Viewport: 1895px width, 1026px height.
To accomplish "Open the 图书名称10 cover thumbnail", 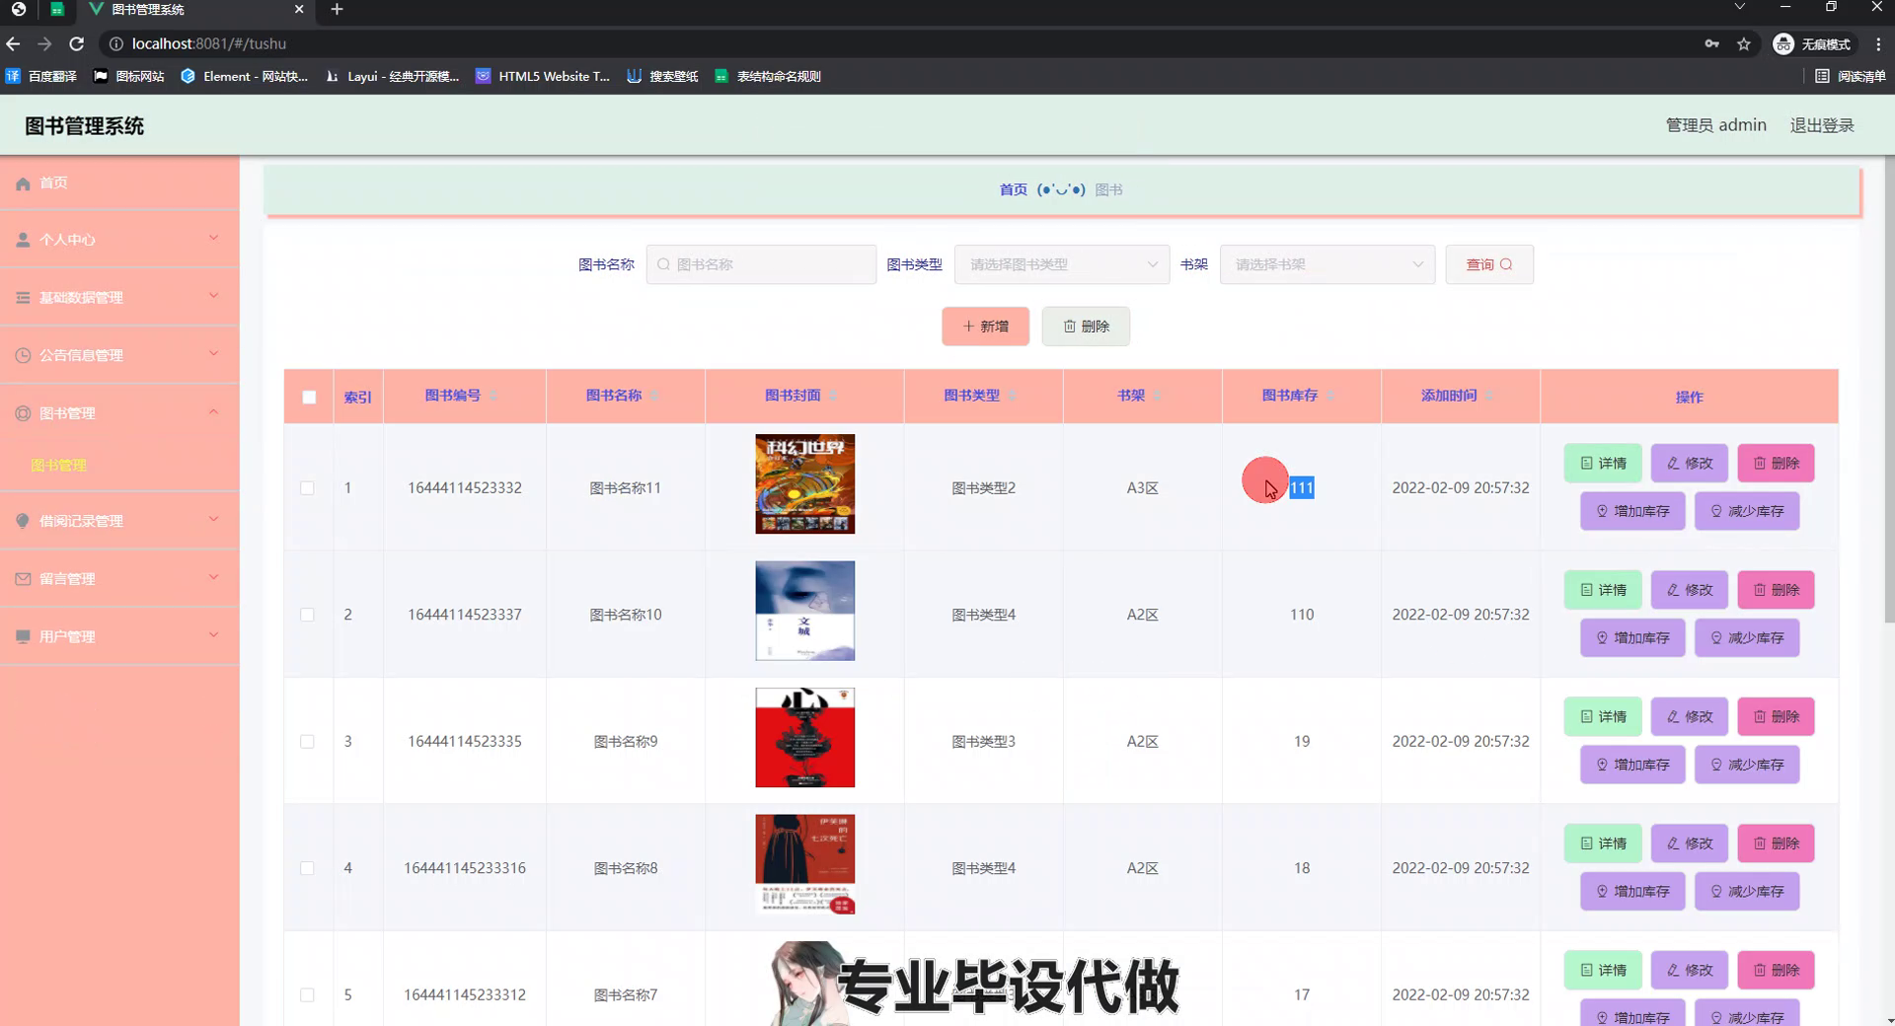I will (x=804, y=611).
